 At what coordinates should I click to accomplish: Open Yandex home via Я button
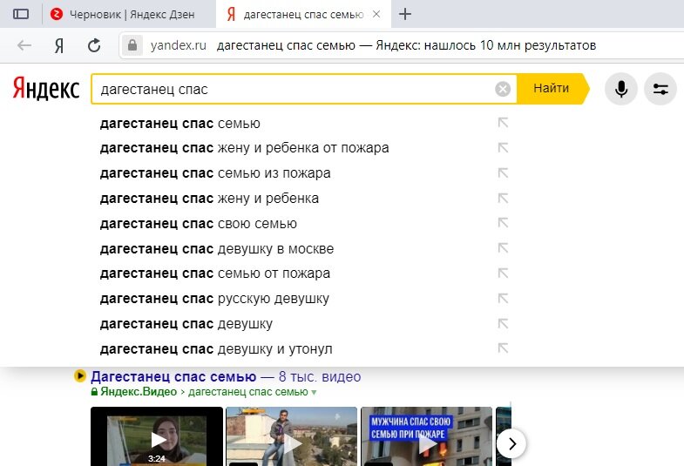59,45
